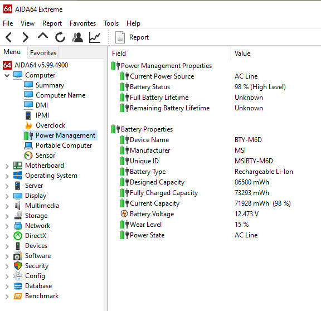This screenshot has height=311, width=321.
Task: Click the Operating System Windows logo icon
Action: [18, 176]
